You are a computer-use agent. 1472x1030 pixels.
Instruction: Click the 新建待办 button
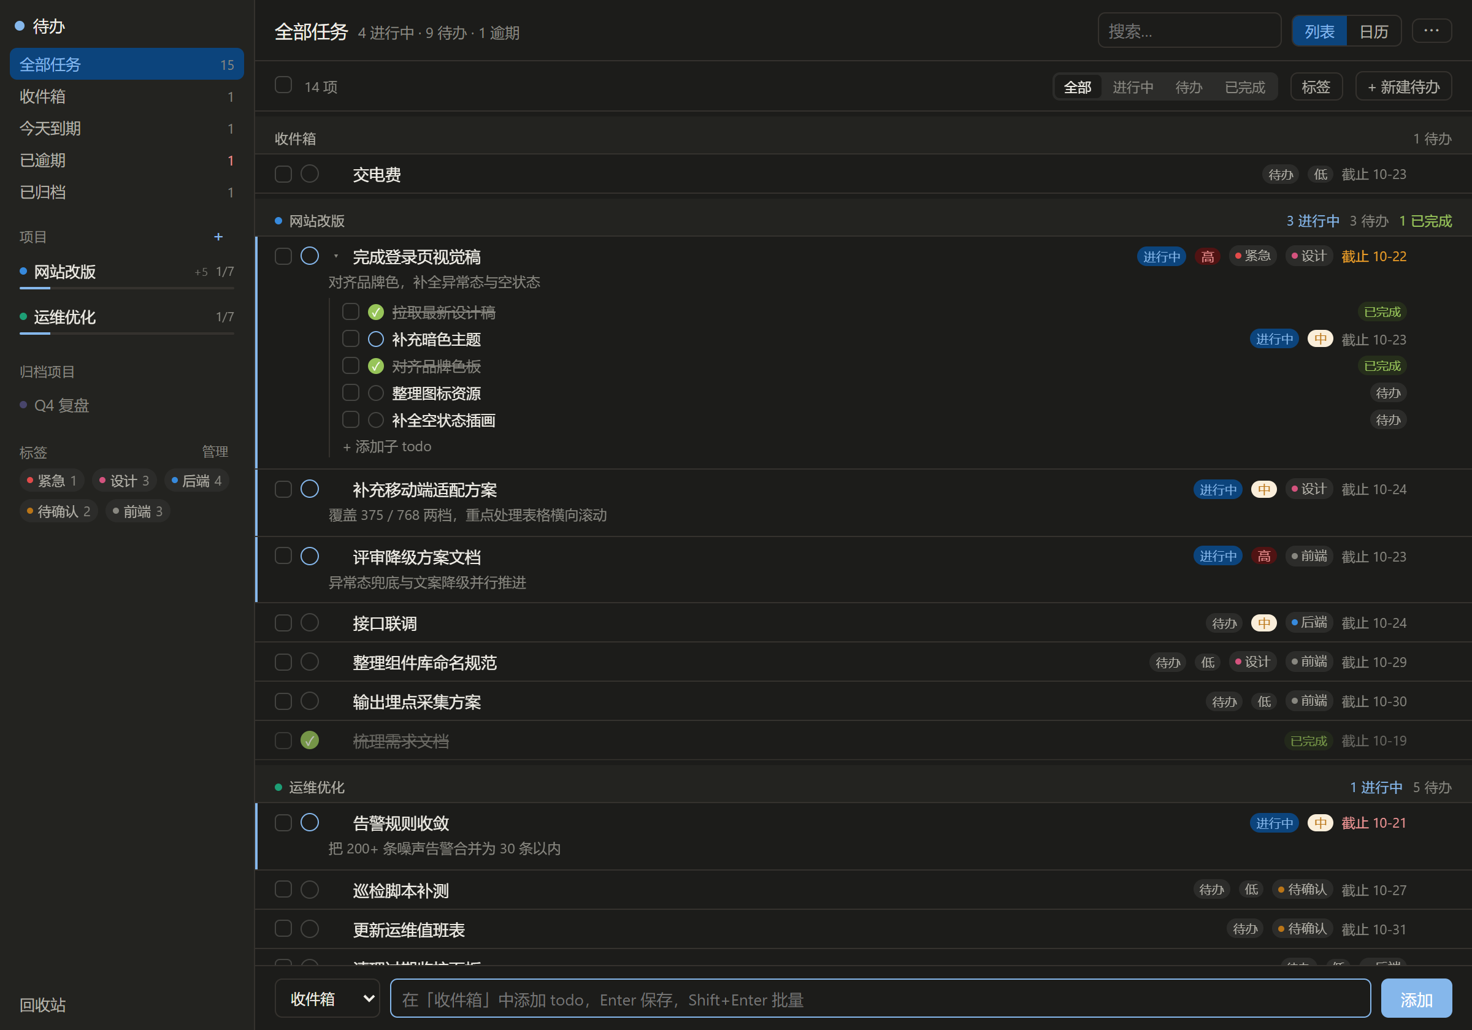coord(1403,87)
